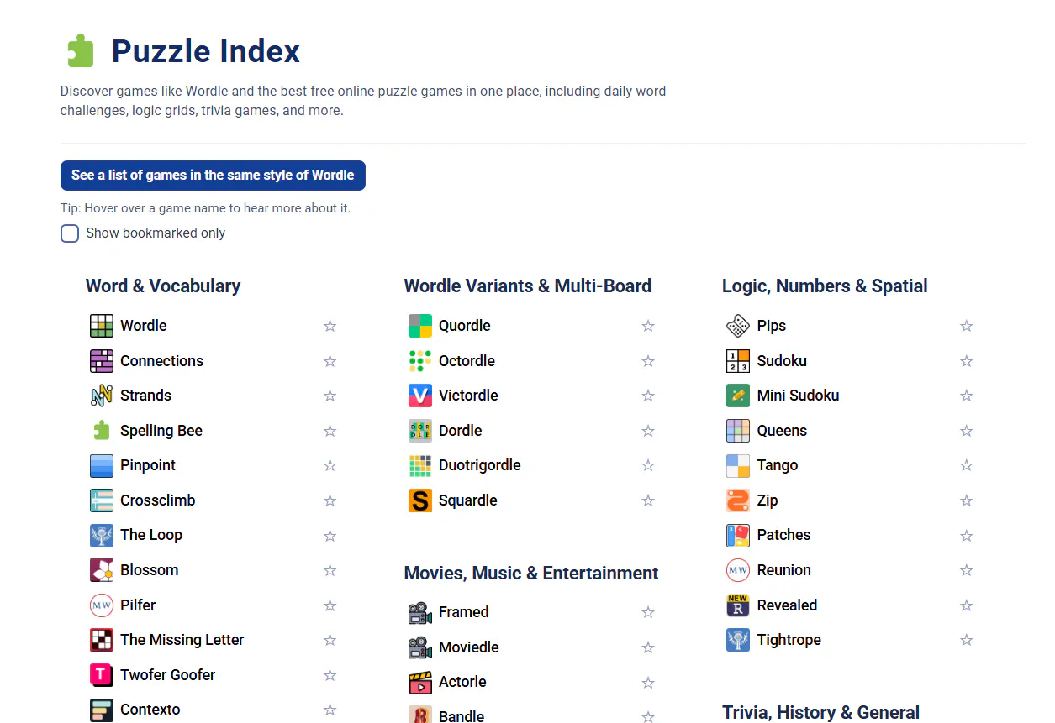Screen dimensions: 1055x723
Task: Click the Wordle grid icon
Action: click(102, 326)
